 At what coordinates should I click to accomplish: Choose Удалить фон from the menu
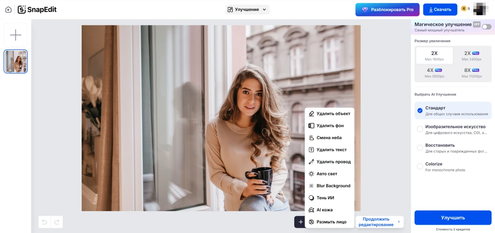[x=330, y=126]
